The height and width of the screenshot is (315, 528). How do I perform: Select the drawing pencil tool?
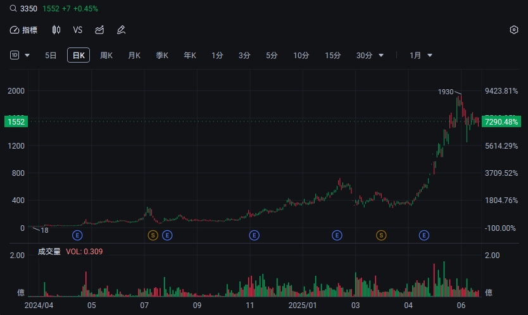(121, 30)
